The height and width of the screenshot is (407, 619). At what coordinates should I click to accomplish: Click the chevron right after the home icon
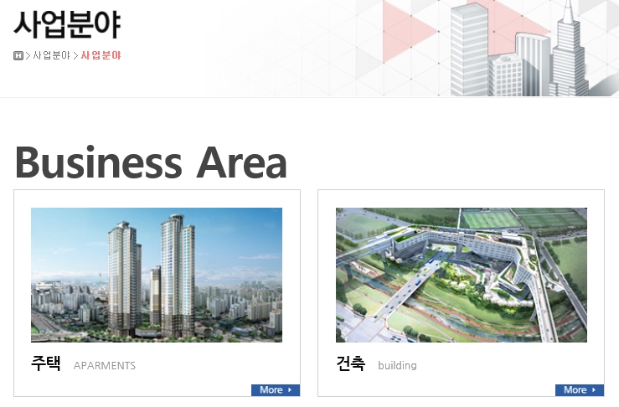28,55
